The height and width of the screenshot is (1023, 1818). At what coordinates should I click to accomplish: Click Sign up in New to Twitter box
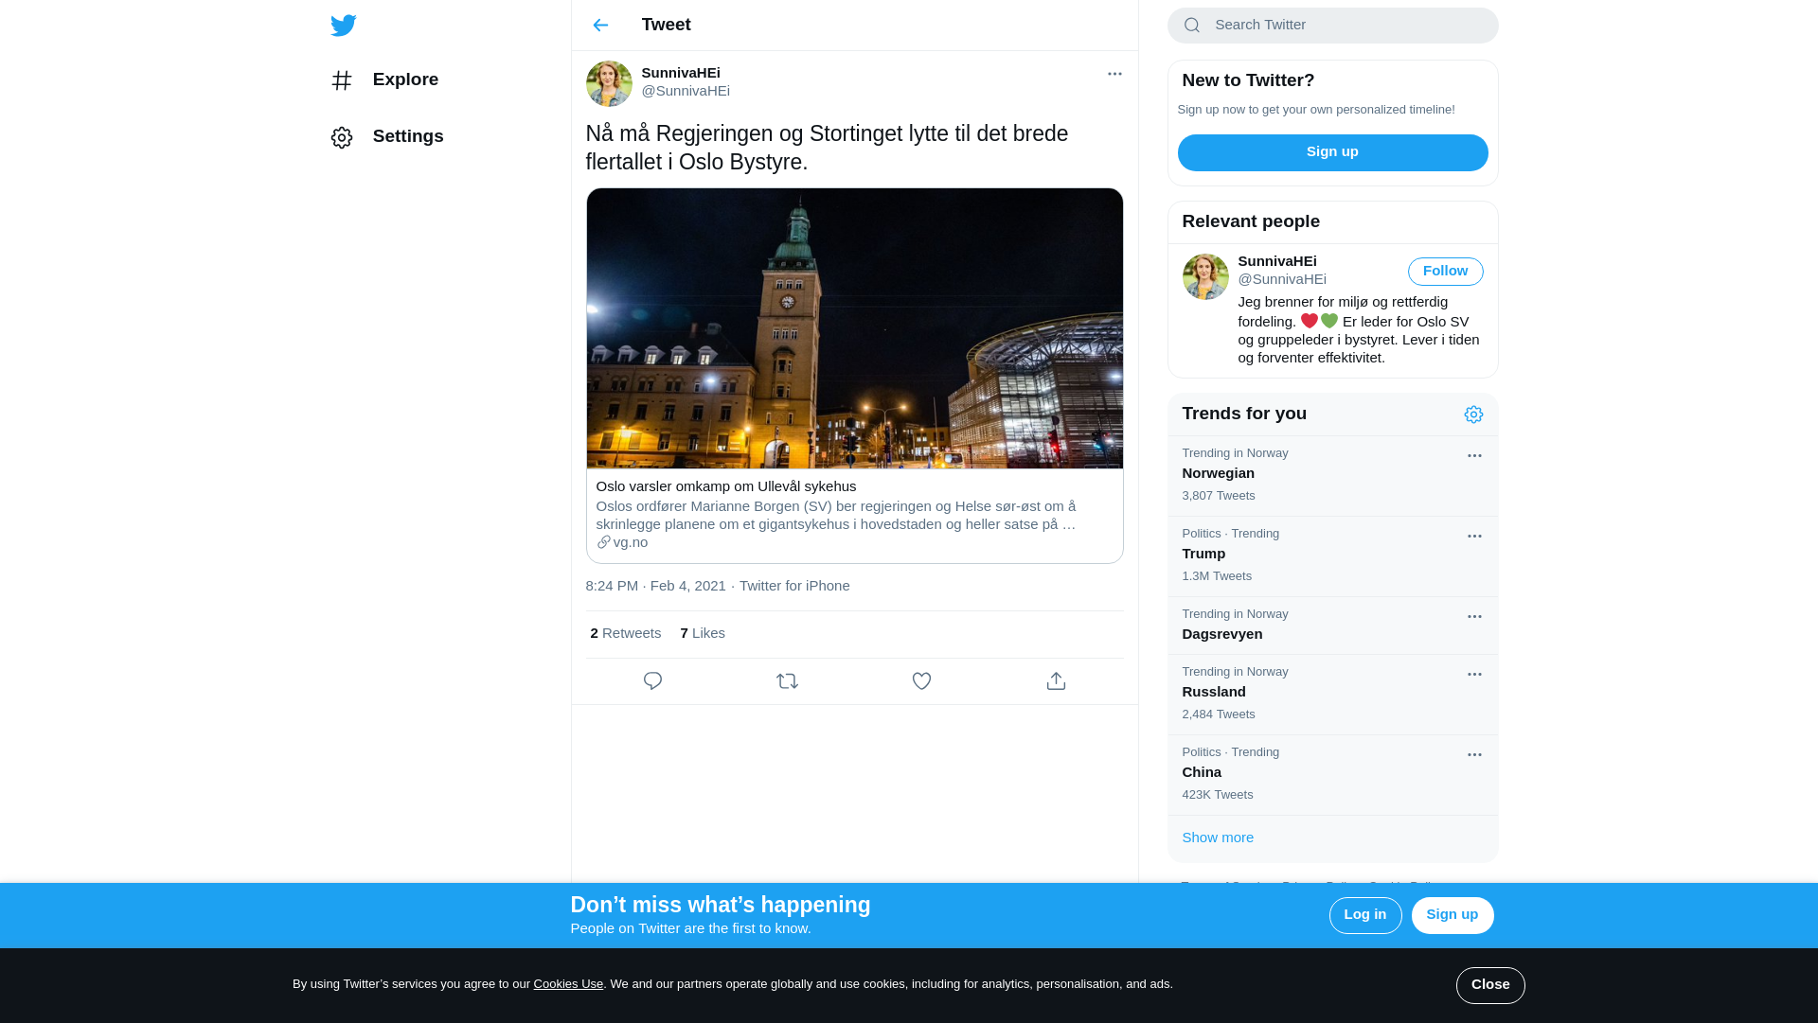tap(1332, 152)
